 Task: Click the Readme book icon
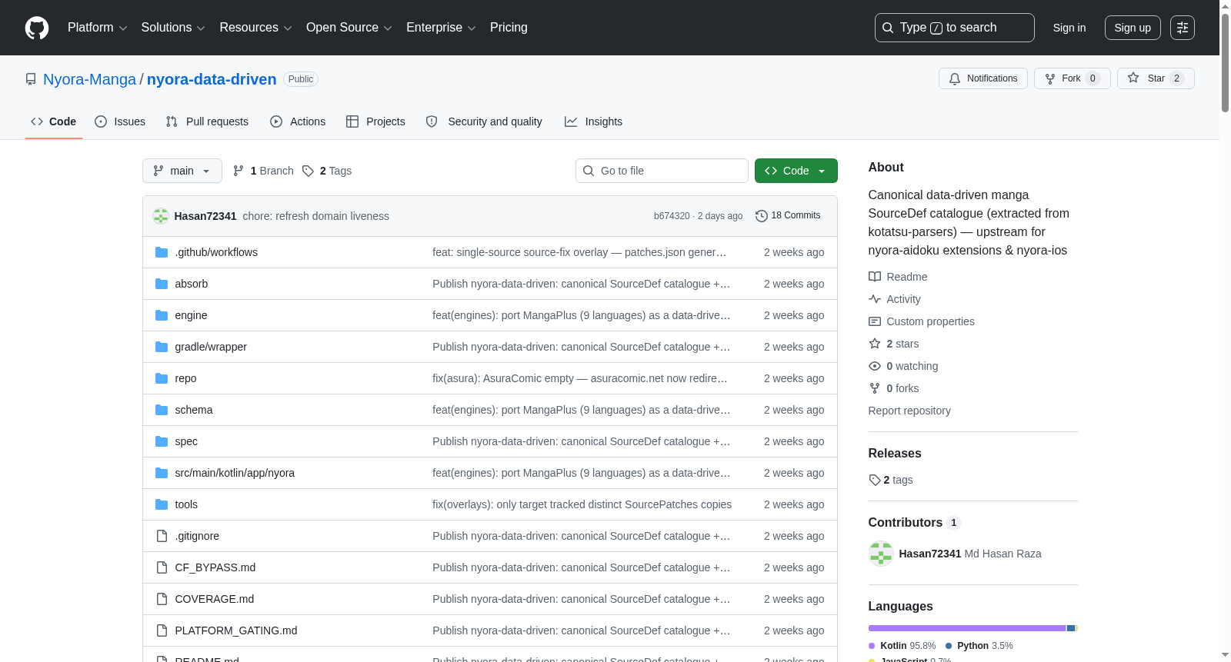coord(875,277)
